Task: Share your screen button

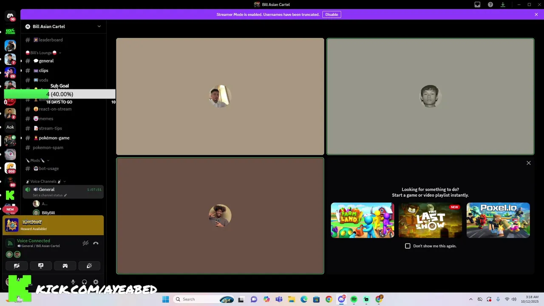Action: click(x=41, y=266)
